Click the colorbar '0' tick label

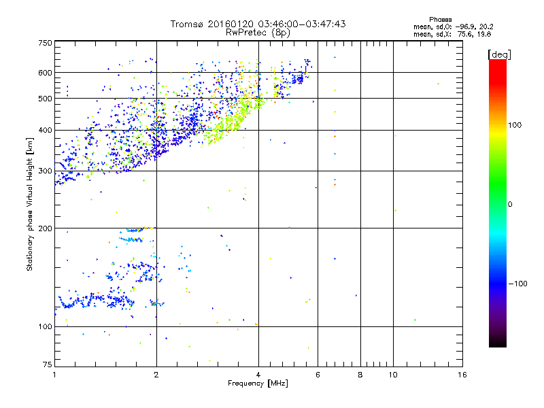click(510, 205)
